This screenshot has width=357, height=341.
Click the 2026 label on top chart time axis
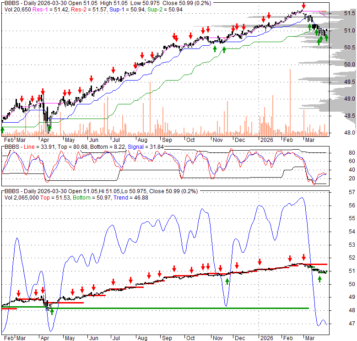coord(267,140)
